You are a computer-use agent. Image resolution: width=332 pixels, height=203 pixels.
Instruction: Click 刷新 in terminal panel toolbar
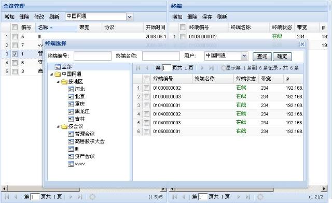pos(222,17)
